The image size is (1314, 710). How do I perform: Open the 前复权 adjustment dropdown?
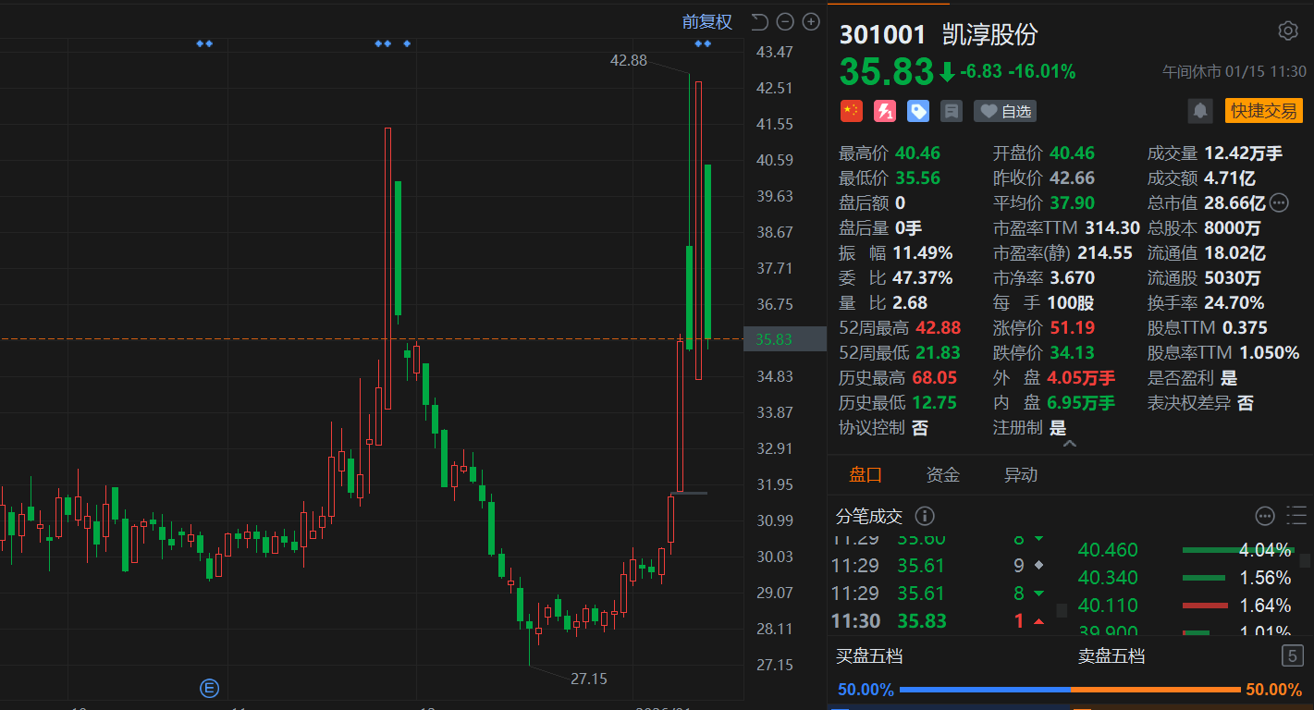706,22
